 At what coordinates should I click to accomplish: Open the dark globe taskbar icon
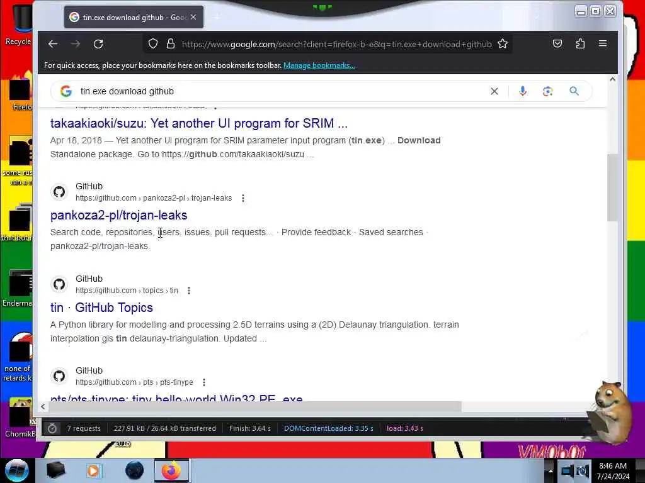(x=135, y=470)
